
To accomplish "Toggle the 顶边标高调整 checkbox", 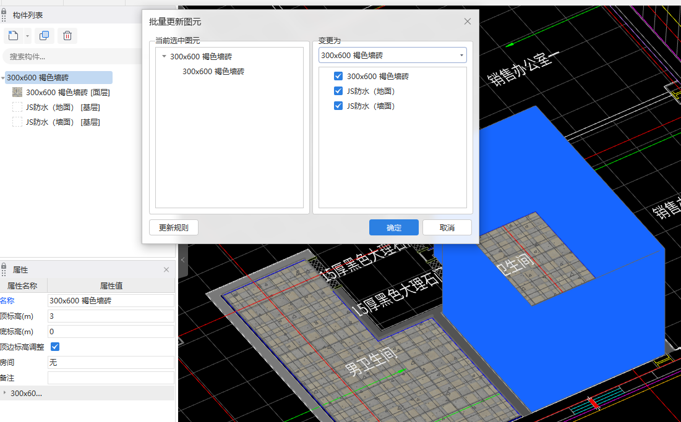I will [x=55, y=347].
